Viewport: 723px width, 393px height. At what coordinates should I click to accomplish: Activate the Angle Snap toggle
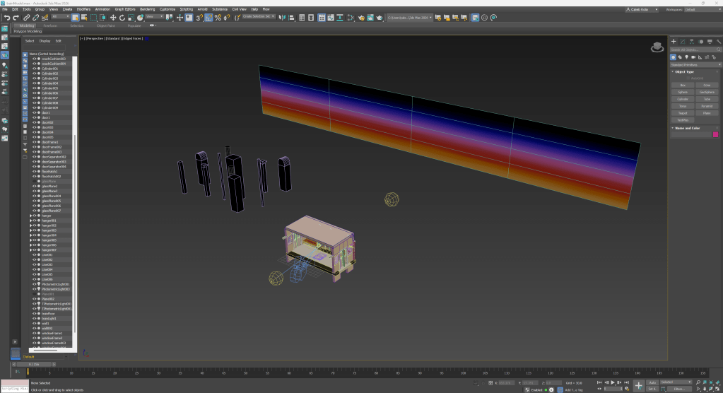coord(208,18)
